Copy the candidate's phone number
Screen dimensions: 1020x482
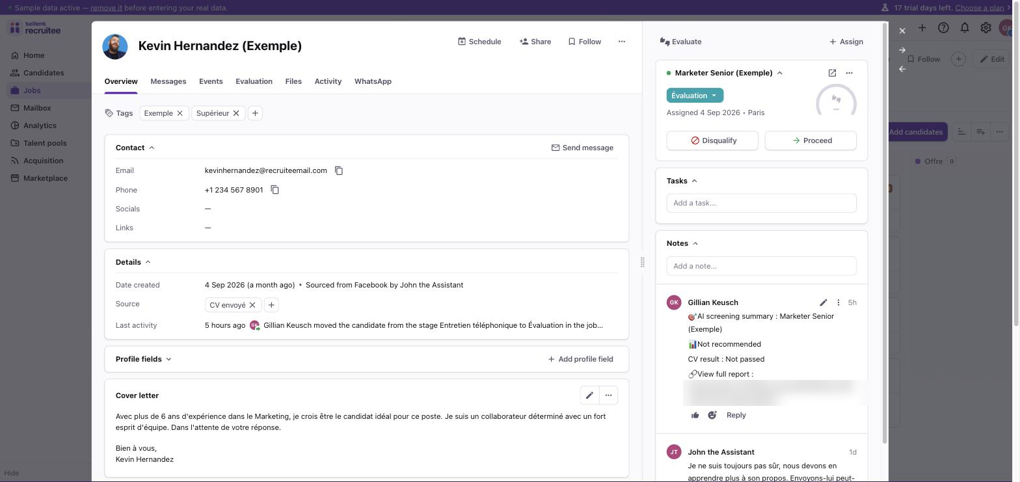(275, 190)
